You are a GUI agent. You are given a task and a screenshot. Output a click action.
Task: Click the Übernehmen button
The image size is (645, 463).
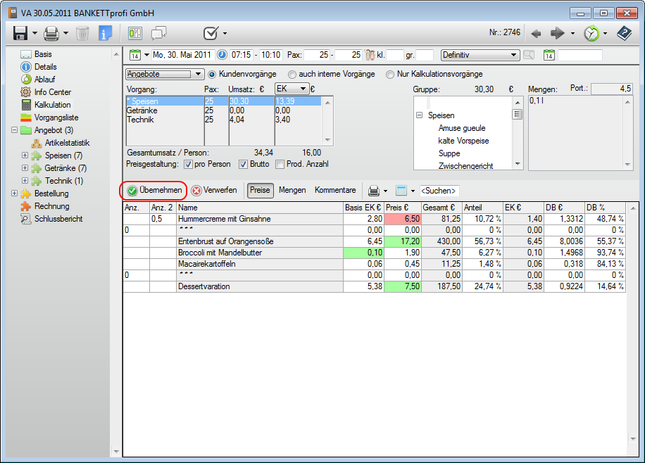[x=155, y=190]
